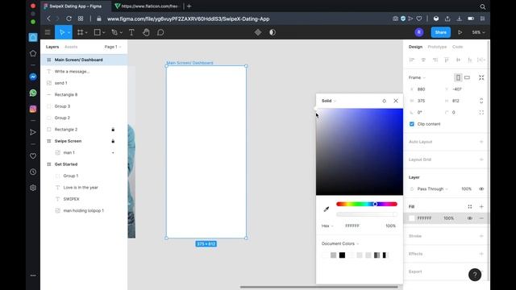The height and width of the screenshot is (290, 516).
Task: Toggle lock on Rectangle 2 layer
Action: click(113, 130)
